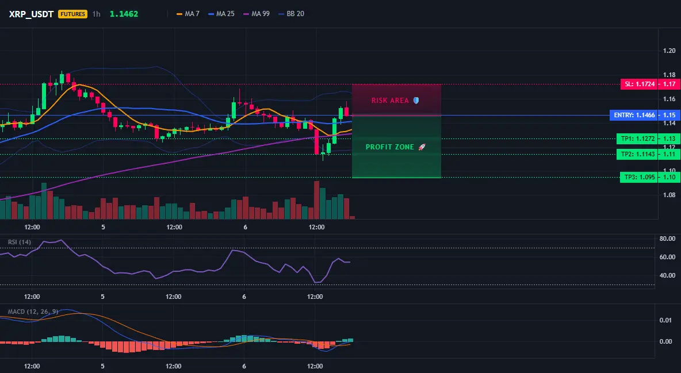Select the 1h timeframe label
The image size is (681, 373).
tap(97, 14)
